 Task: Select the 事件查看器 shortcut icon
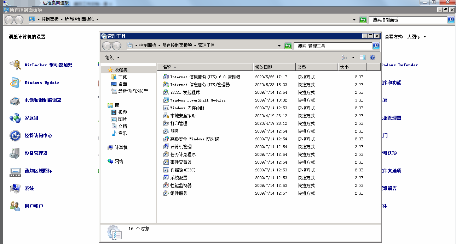click(x=166, y=162)
